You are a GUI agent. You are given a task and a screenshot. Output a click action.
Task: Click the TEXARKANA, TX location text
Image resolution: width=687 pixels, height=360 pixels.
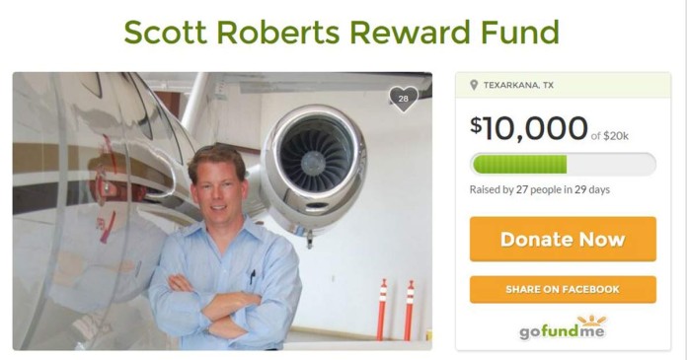[x=518, y=85]
